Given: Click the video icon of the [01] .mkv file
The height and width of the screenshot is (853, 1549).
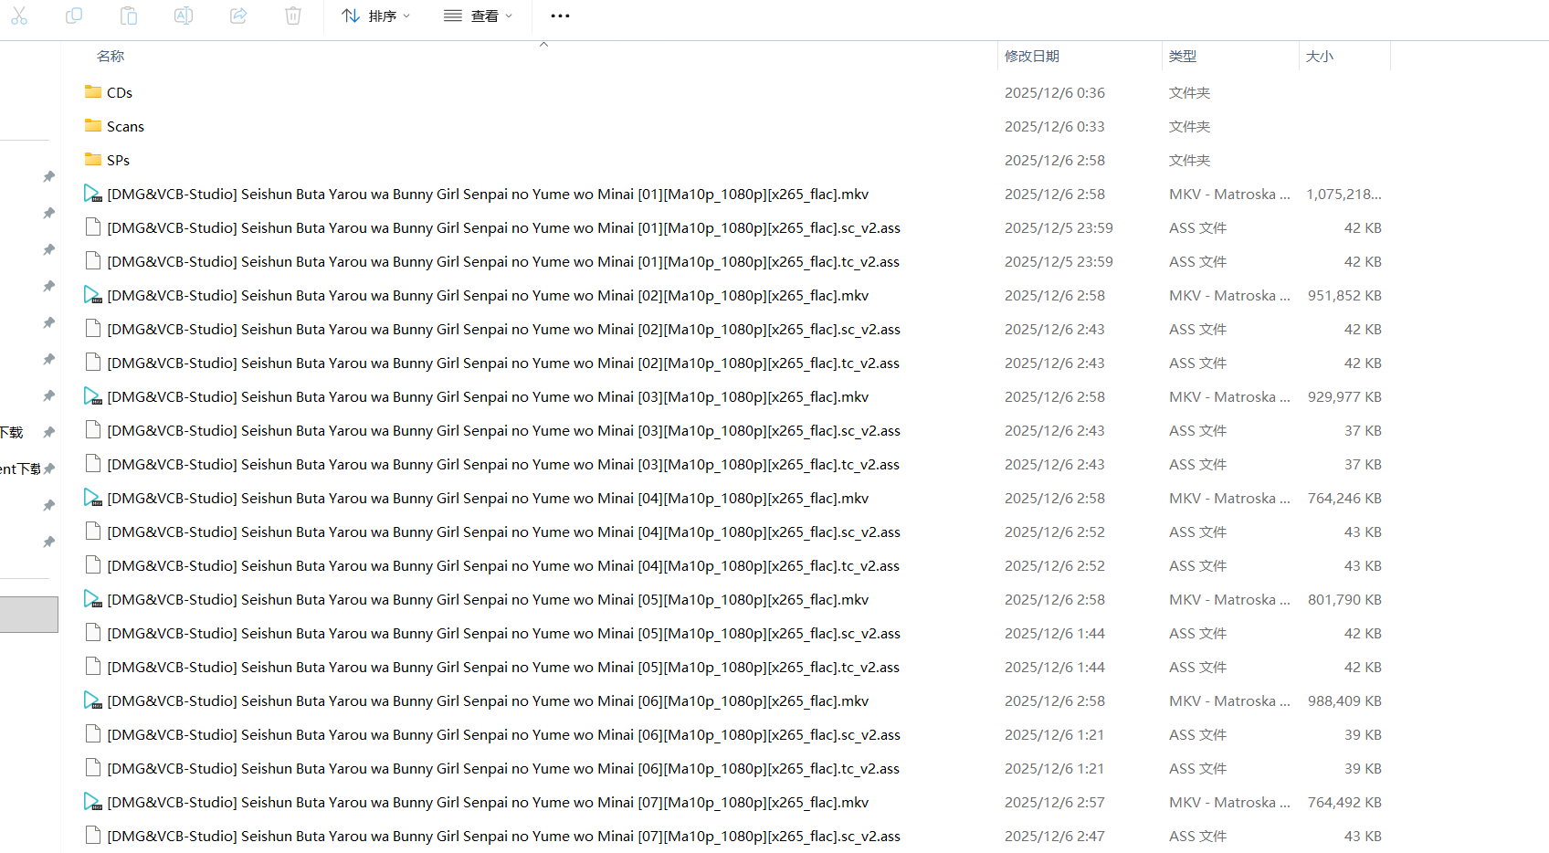Looking at the screenshot, I should (x=93, y=194).
